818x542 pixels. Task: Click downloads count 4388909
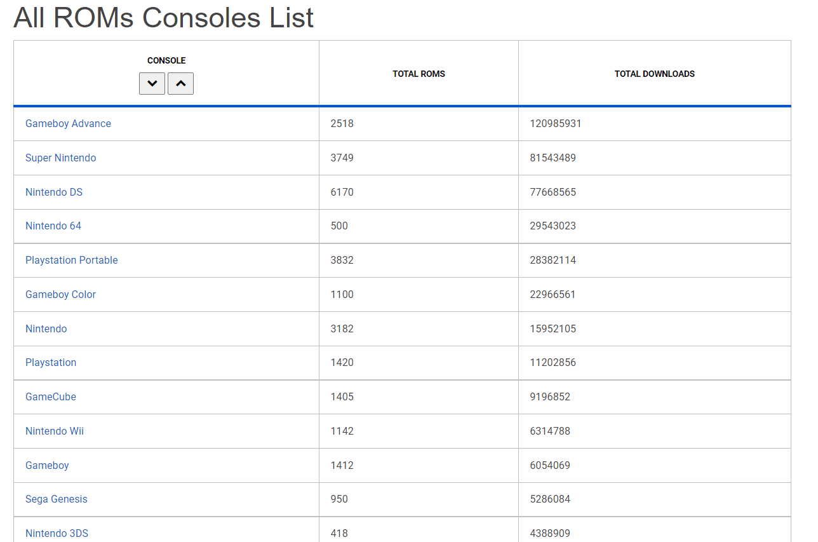(550, 533)
